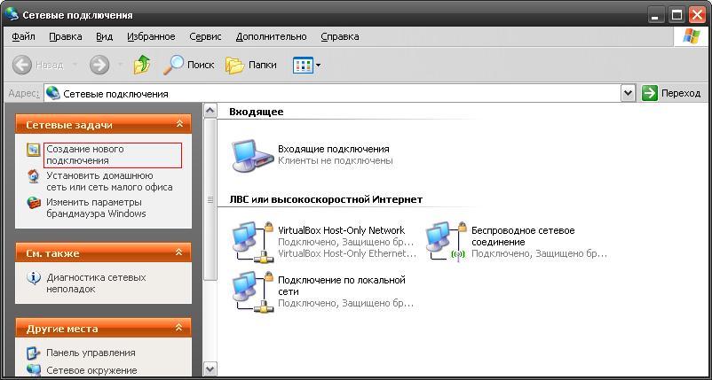Click Диагностика сетевых неполадок link

pos(96,283)
